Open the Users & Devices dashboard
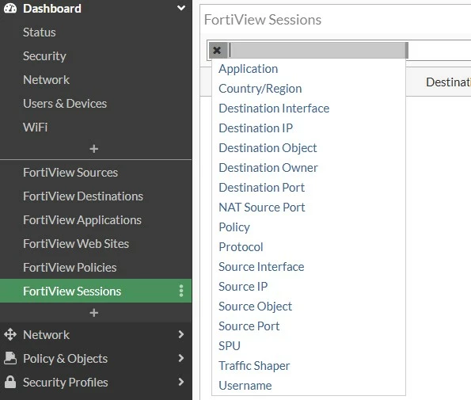 pyautogui.click(x=65, y=104)
